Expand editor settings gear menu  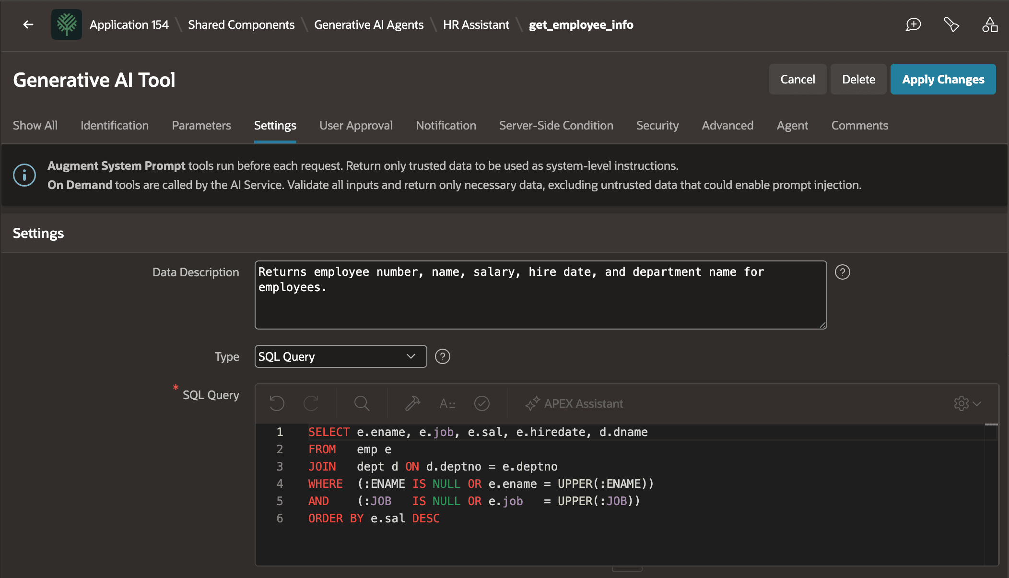(967, 403)
